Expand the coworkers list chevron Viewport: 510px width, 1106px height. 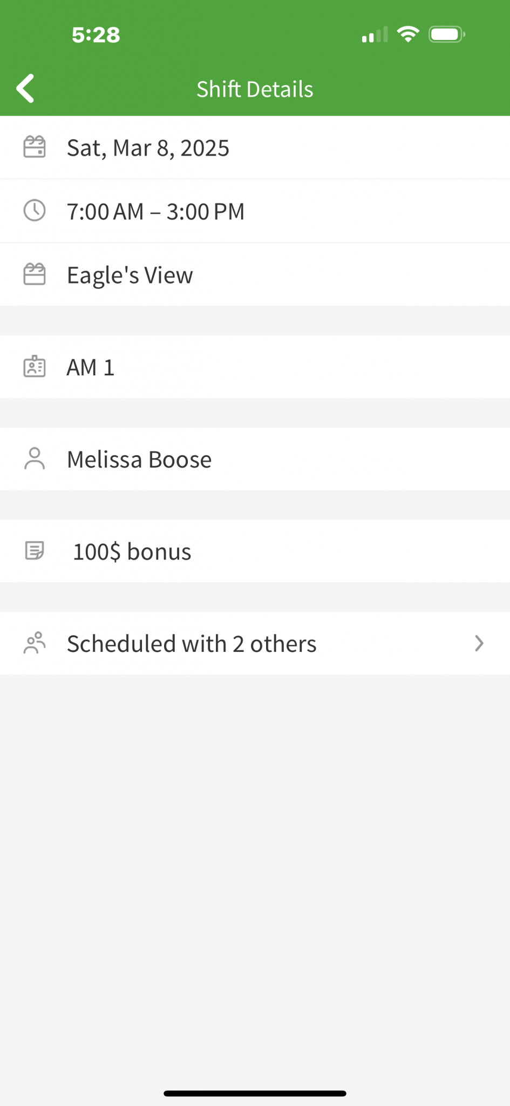479,643
